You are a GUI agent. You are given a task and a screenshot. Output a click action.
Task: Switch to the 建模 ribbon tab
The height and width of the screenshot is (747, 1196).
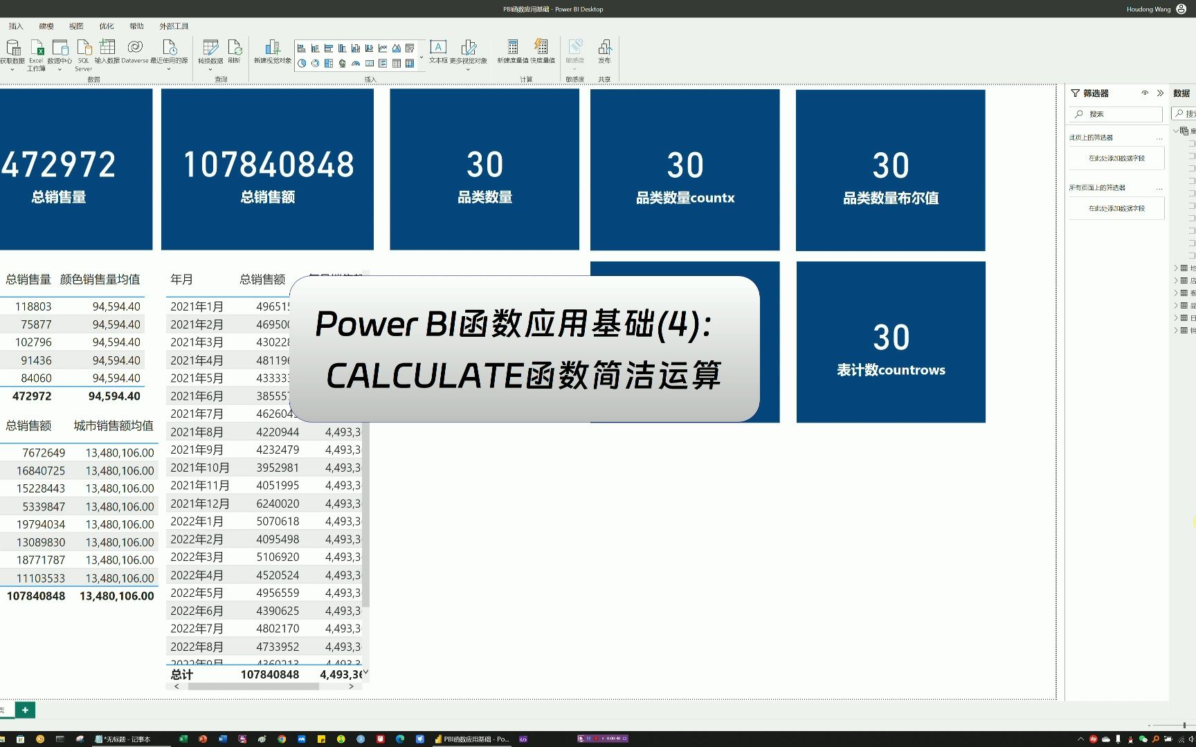(x=46, y=26)
